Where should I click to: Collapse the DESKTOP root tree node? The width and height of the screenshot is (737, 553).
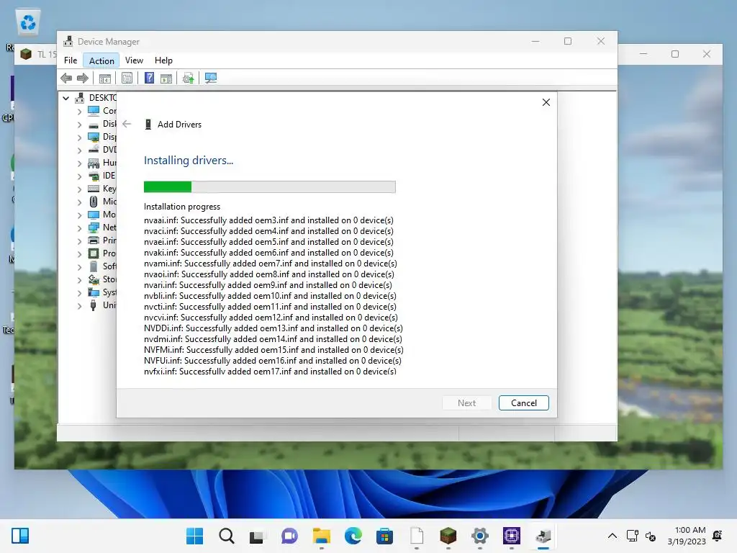[65, 98]
